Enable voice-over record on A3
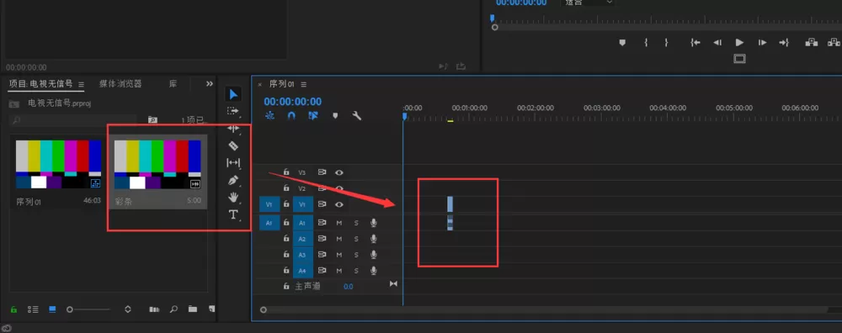The image size is (842, 333). tap(373, 255)
